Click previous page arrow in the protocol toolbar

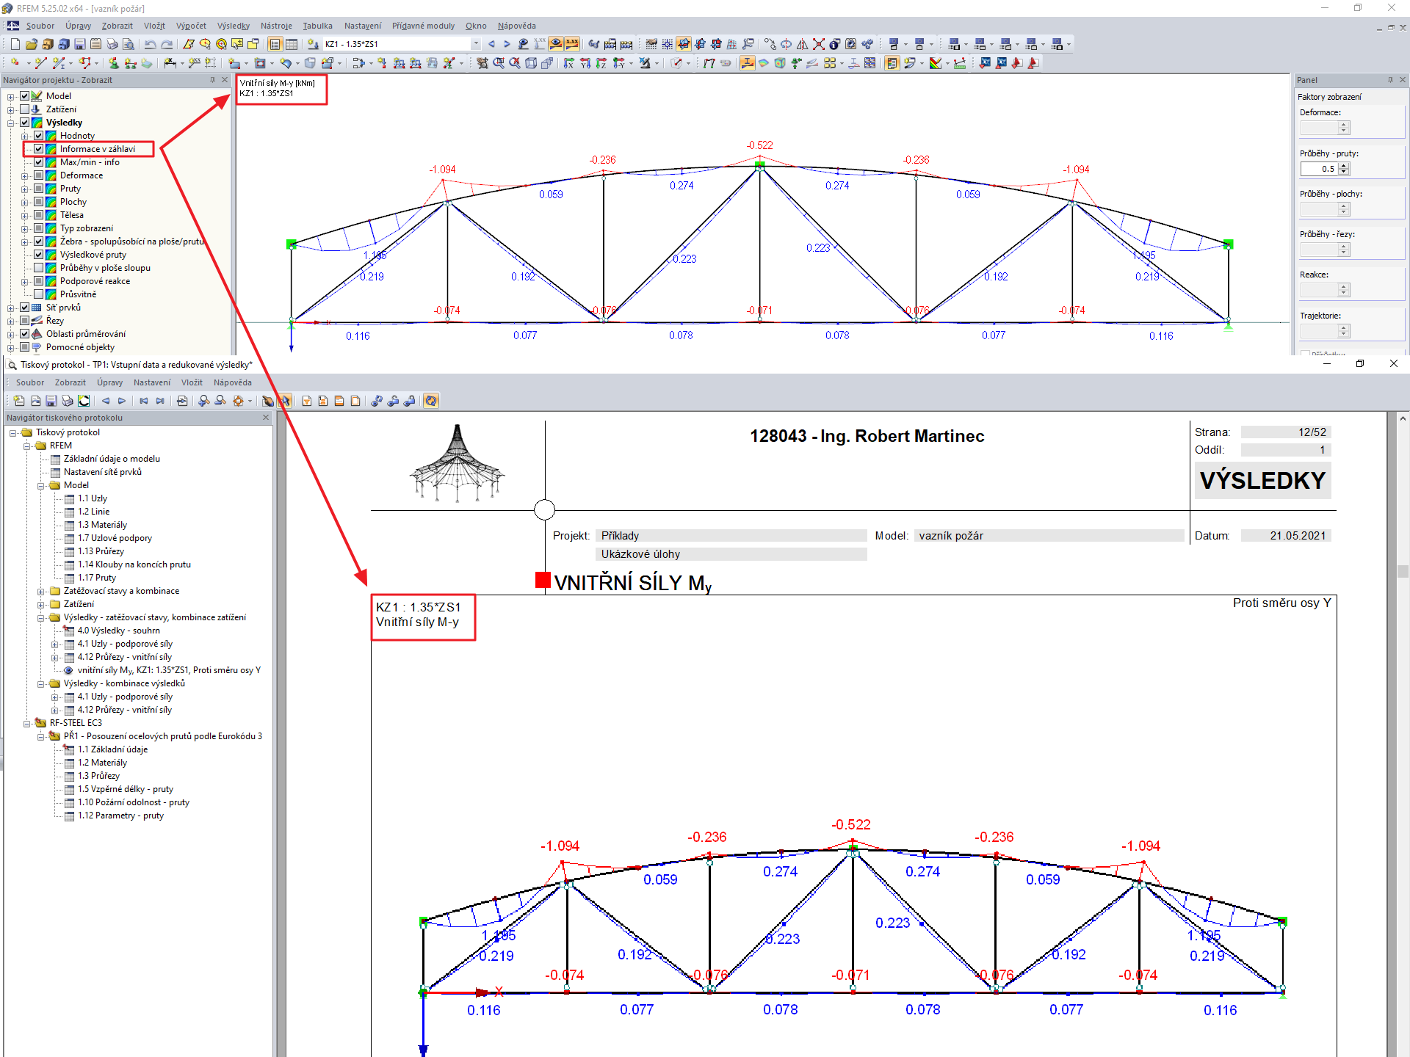click(105, 401)
